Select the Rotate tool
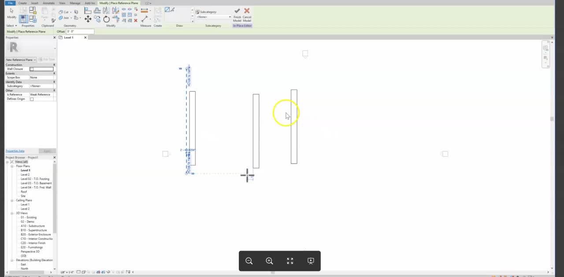The height and width of the screenshot is (277, 564). [106, 19]
